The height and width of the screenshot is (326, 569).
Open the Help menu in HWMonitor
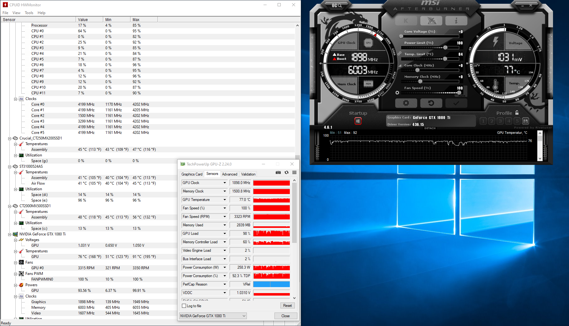tap(41, 13)
